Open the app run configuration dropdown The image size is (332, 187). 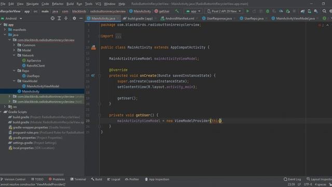tap(193, 11)
